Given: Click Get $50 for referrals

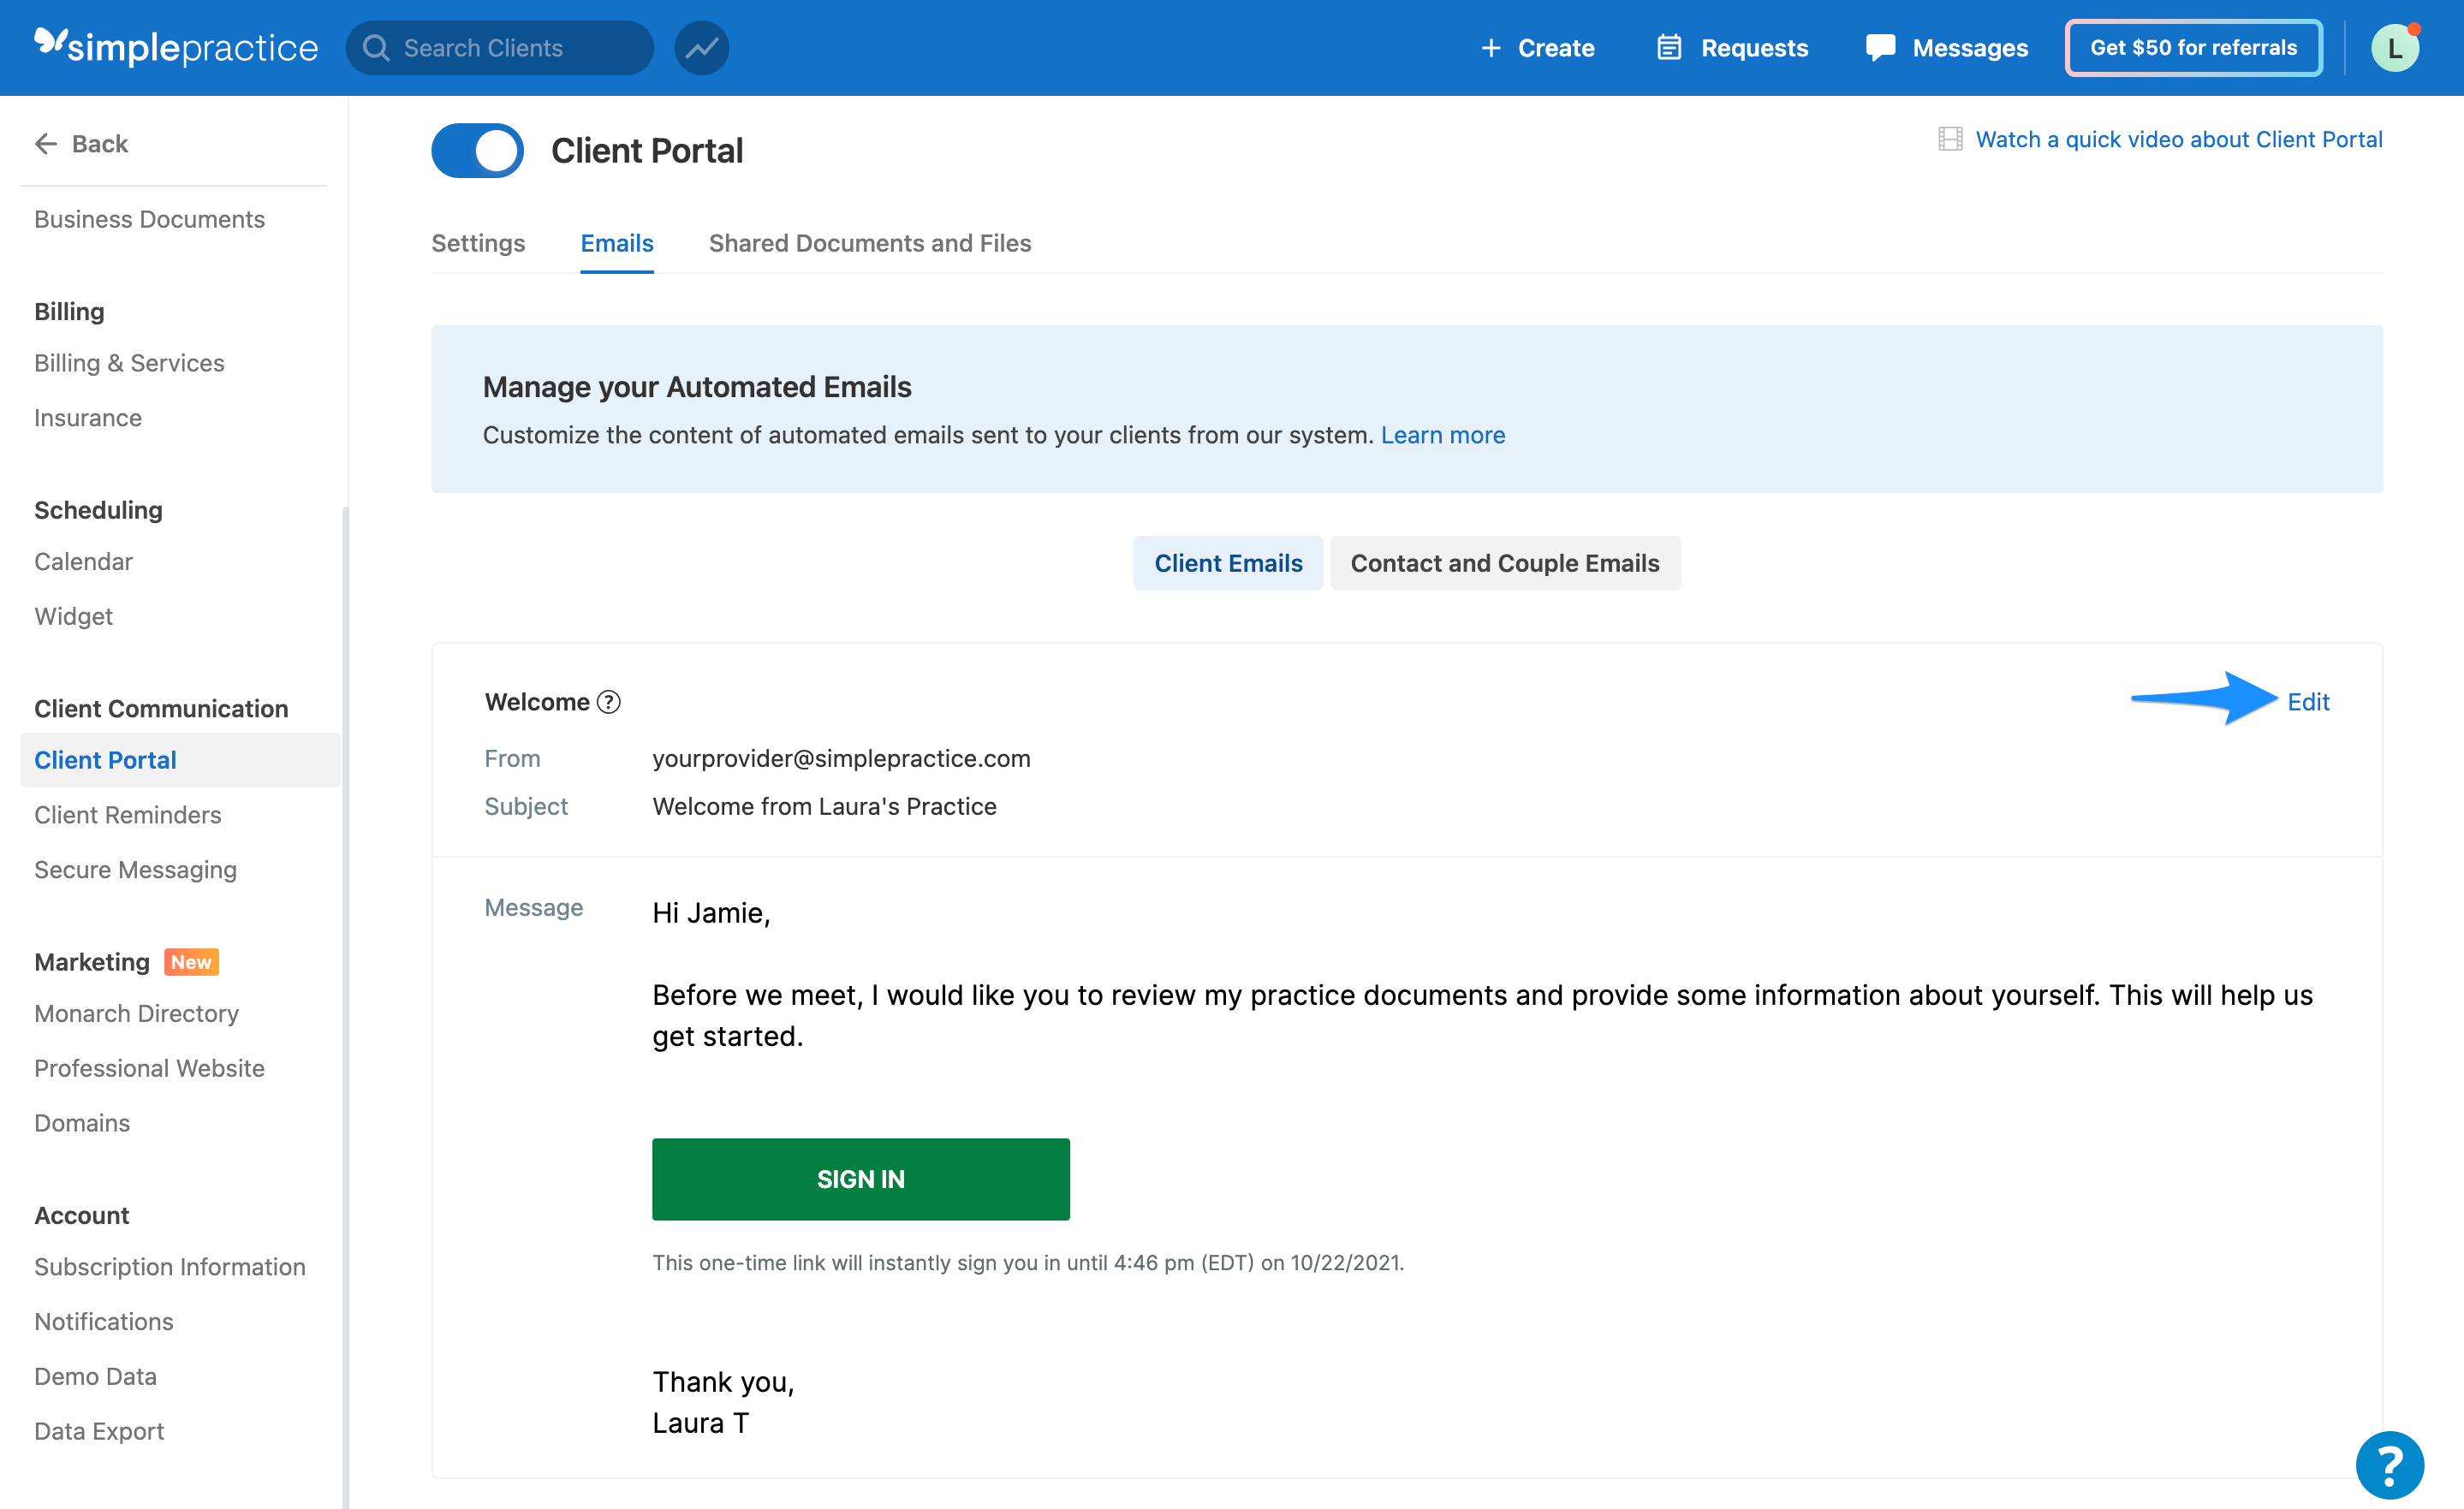Looking at the screenshot, I should (2193, 47).
